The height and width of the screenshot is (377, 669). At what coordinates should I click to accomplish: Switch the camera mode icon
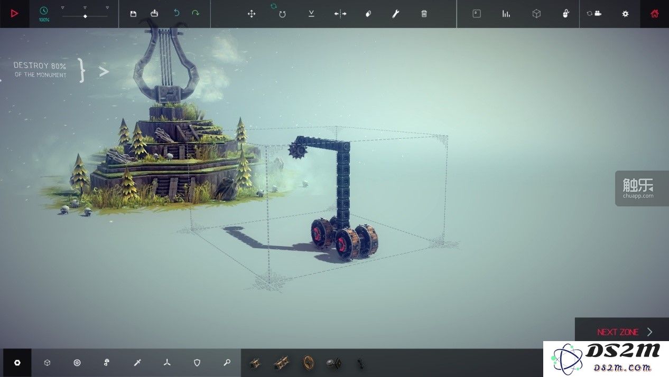[594, 14]
